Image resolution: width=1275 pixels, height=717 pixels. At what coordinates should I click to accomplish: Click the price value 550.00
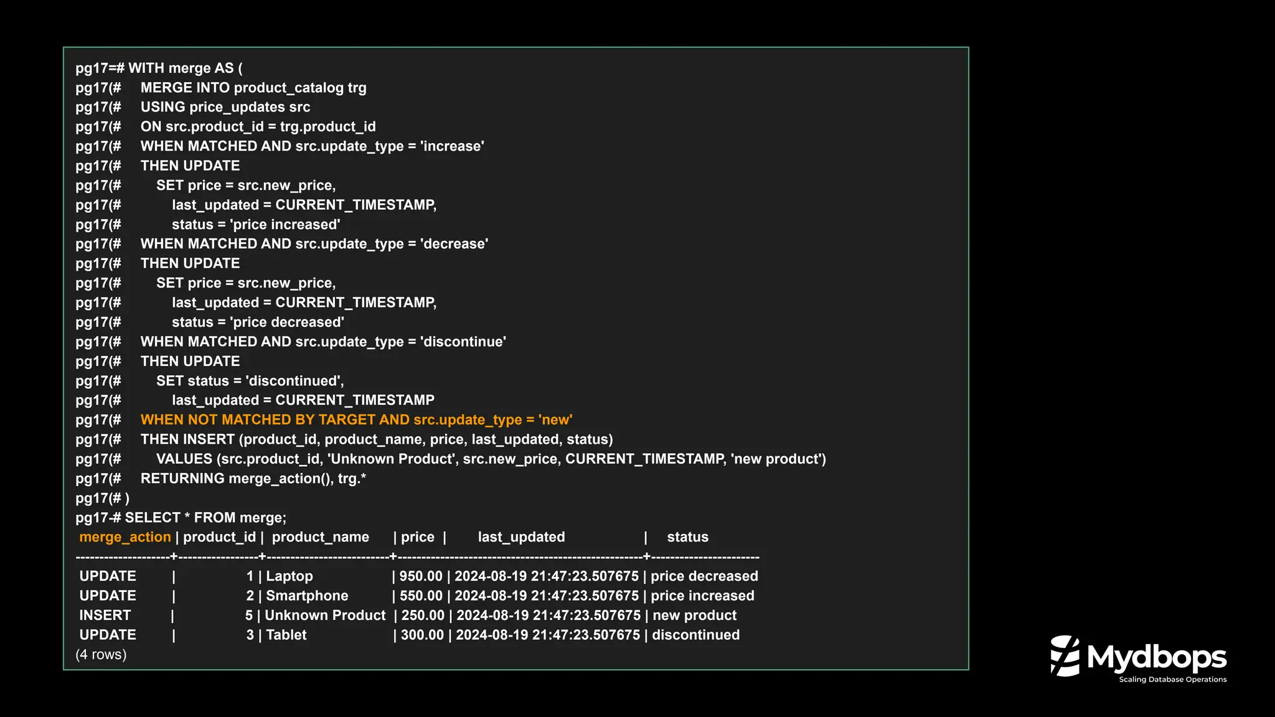coord(421,596)
